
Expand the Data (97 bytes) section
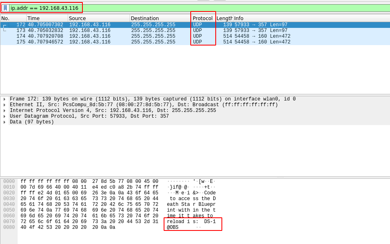pos(5,122)
